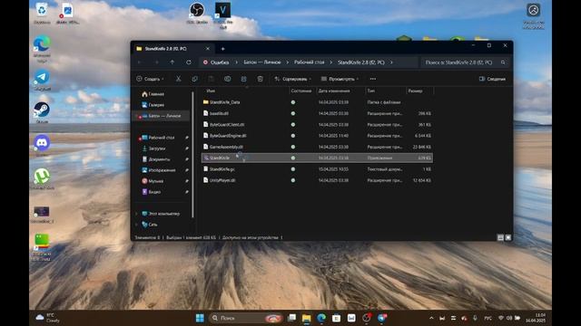The image size is (581, 326).
Task: Show hidden tray icons chevron
Action: (431, 318)
